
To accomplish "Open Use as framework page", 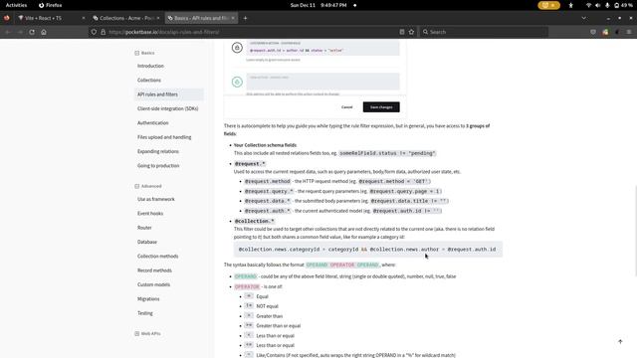I will tap(156, 199).
